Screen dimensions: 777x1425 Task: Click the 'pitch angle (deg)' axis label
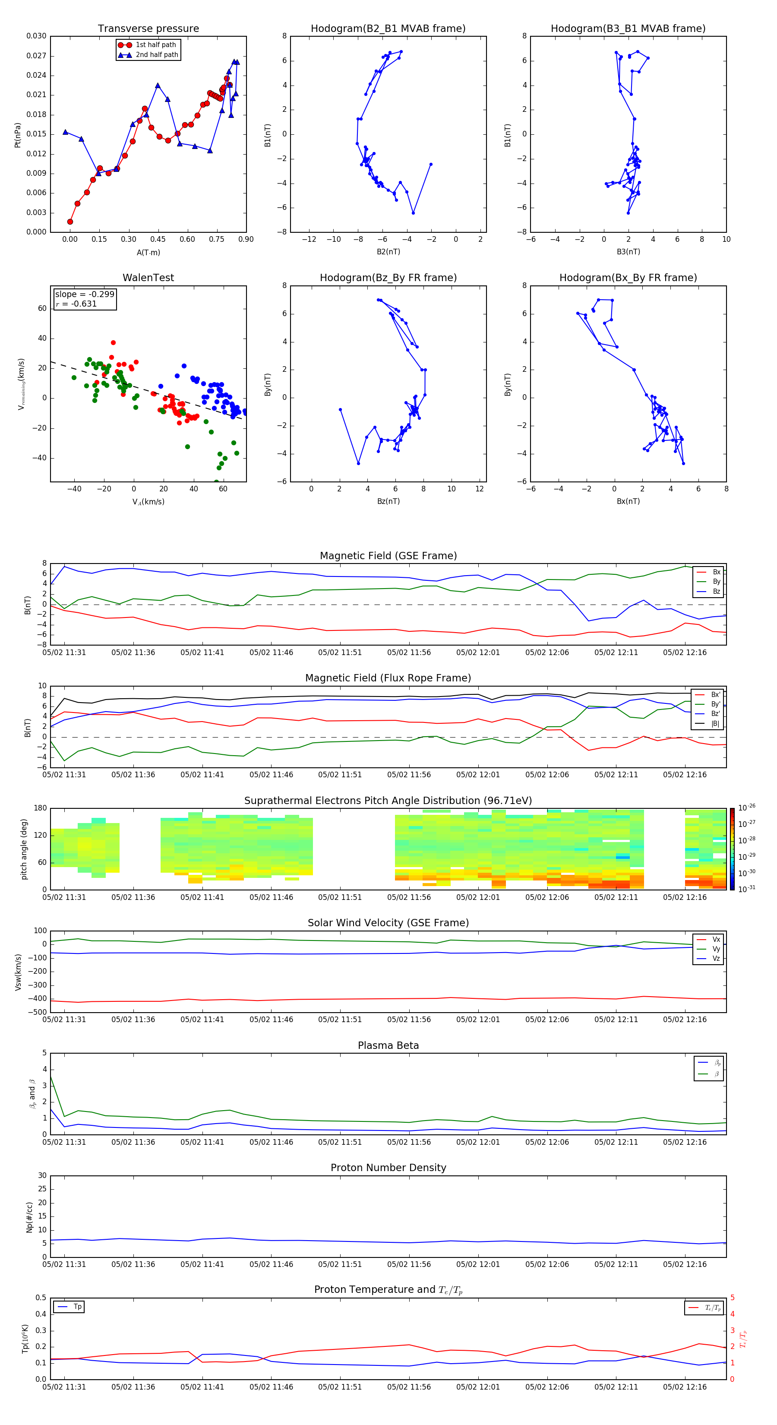[x=24, y=849]
